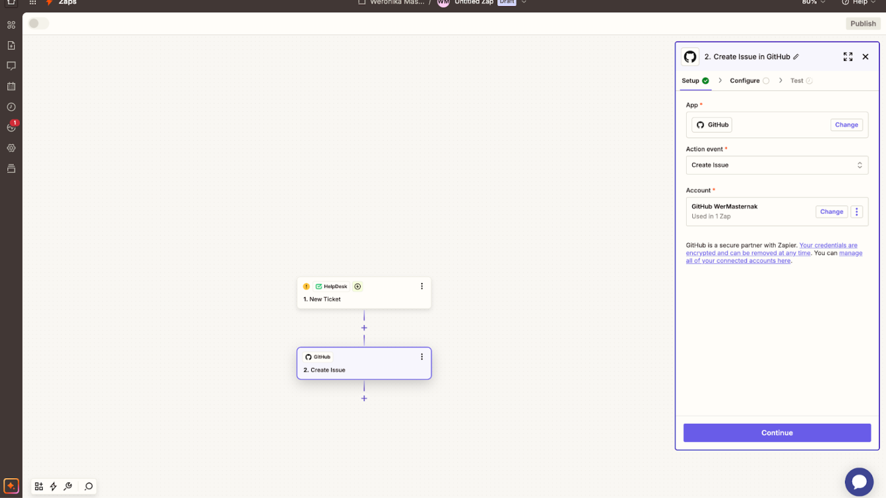The width and height of the screenshot is (886, 498).
Task: Add a step below Create Issue
Action: click(x=364, y=398)
